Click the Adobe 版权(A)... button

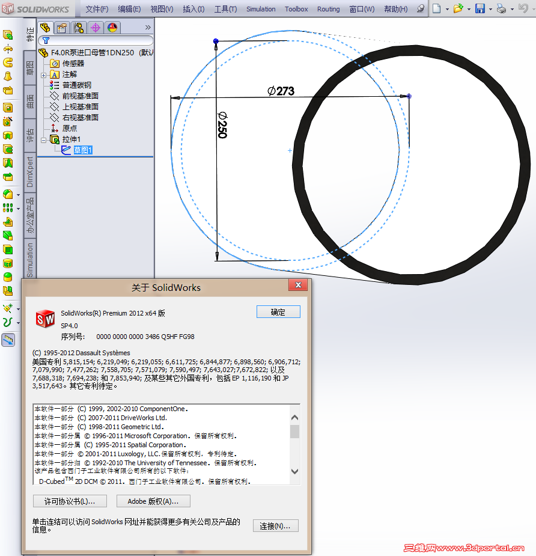[x=153, y=501]
